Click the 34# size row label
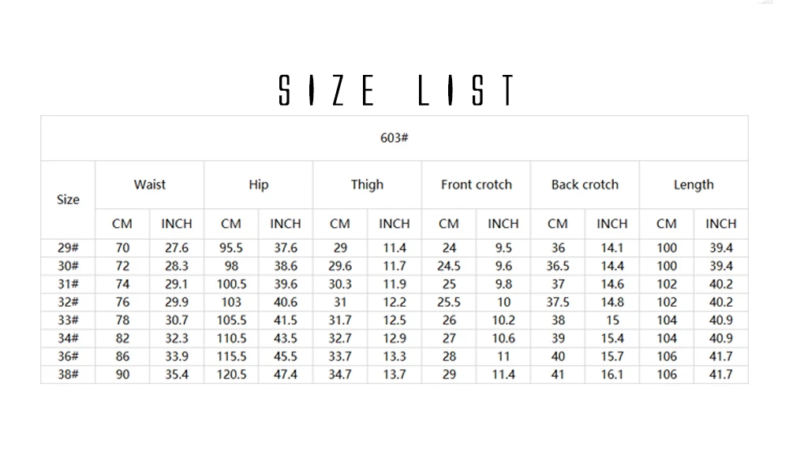Viewport: 789px width, 455px height. click(x=68, y=338)
